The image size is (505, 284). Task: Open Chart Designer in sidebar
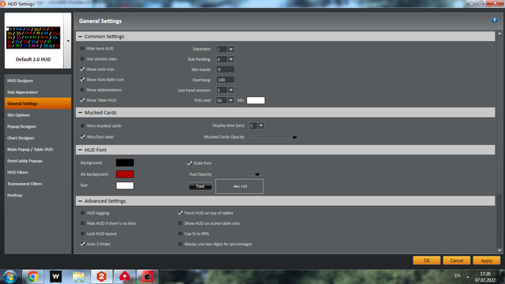click(38, 138)
